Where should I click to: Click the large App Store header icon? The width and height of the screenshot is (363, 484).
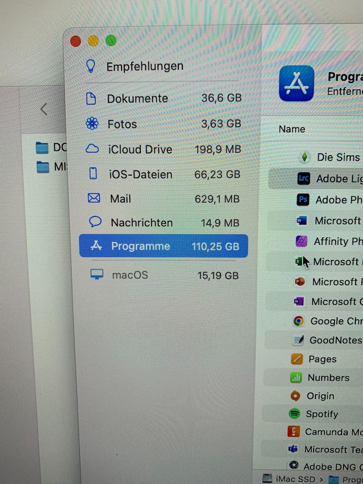point(296,83)
